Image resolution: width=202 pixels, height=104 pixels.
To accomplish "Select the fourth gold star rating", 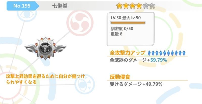I will (x=139, y=6).
